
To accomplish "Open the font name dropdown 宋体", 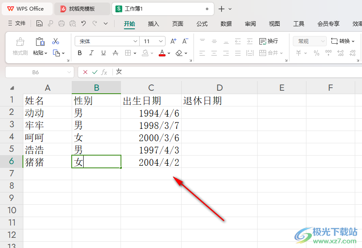I will coord(107,41).
